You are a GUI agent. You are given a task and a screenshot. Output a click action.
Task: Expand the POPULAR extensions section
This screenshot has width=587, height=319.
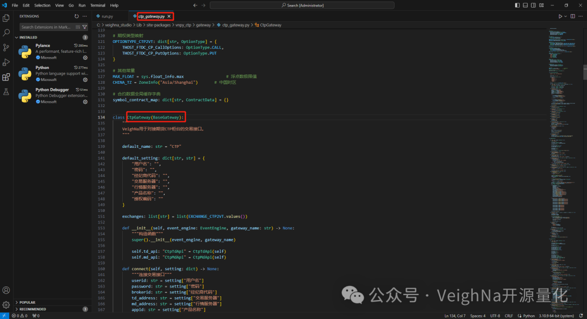coord(27,302)
